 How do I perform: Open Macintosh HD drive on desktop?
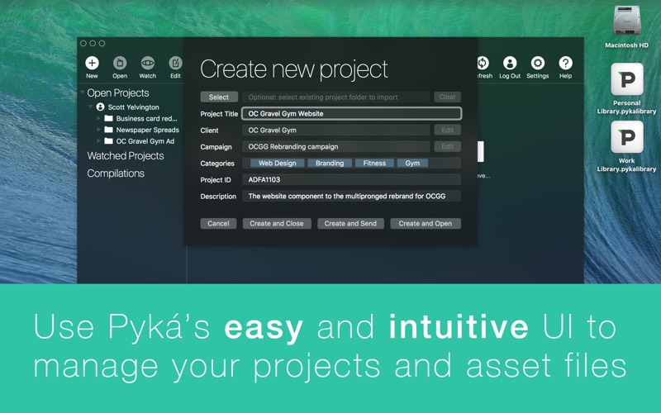click(x=627, y=21)
